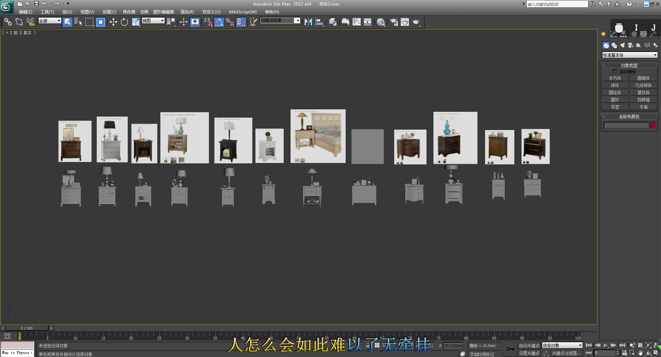The width and height of the screenshot is (661, 357).
Task: Click the Play Animation button
Action: [x=606, y=345]
